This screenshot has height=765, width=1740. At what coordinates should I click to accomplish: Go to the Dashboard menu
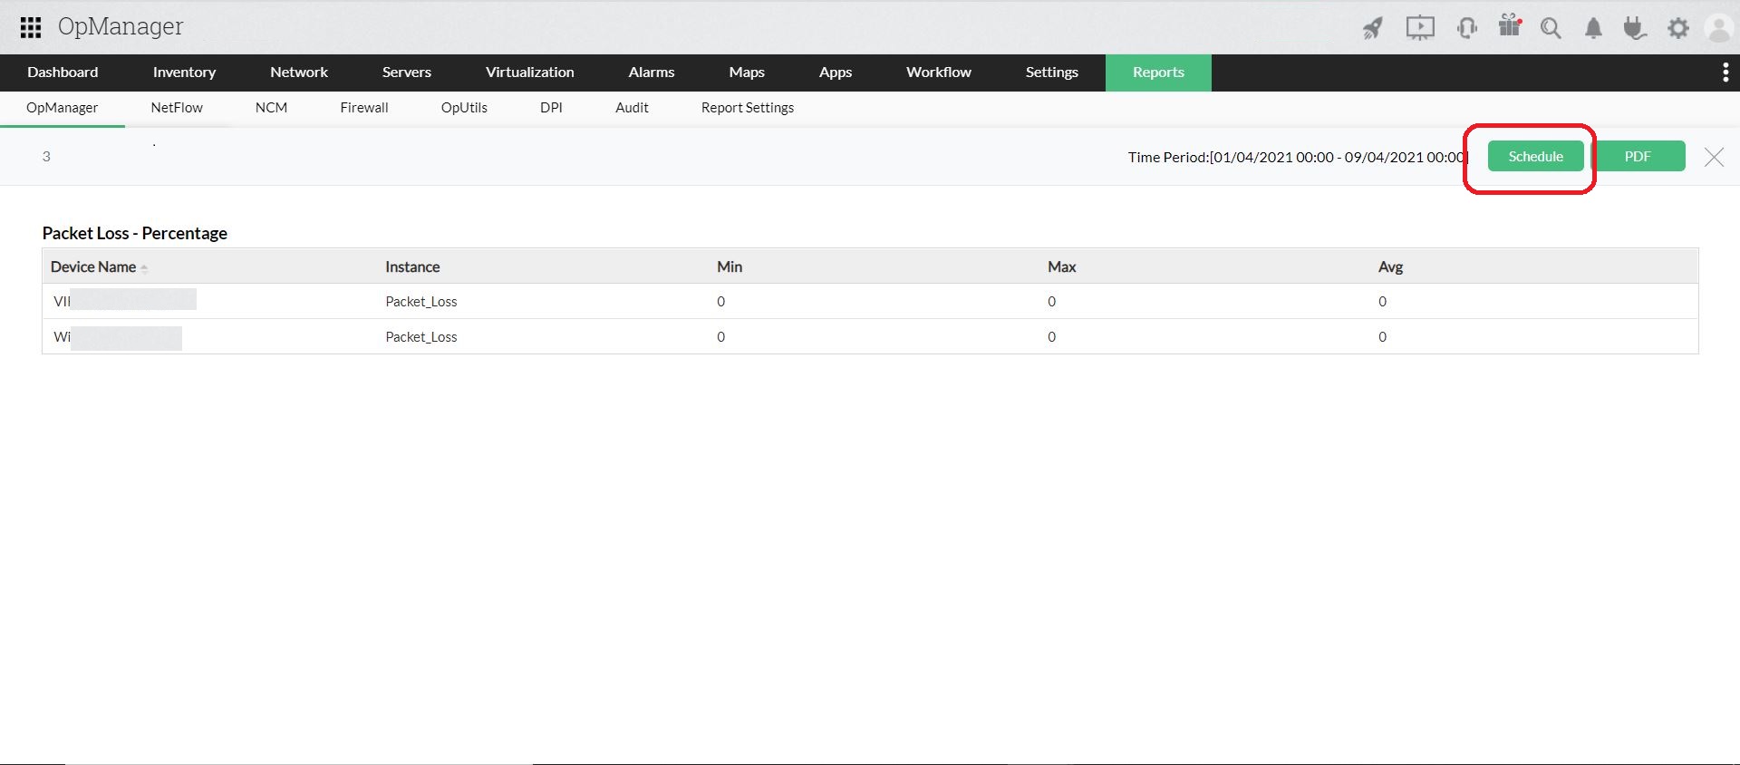pyautogui.click(x=63, y=73)
